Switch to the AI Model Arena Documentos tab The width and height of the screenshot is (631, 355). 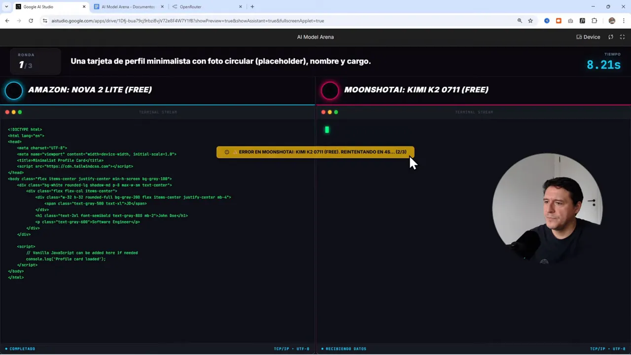pyautogui.click(x=128, y=6)
